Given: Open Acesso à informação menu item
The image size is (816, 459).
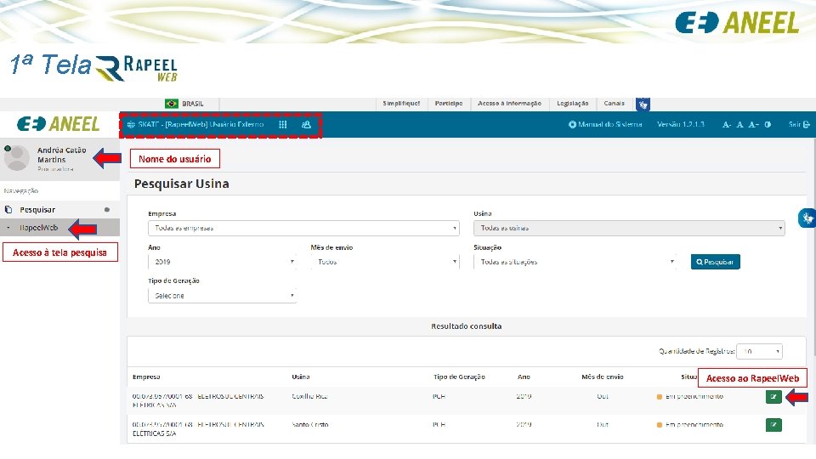Looking at the screenshot, I should (509, 104).
